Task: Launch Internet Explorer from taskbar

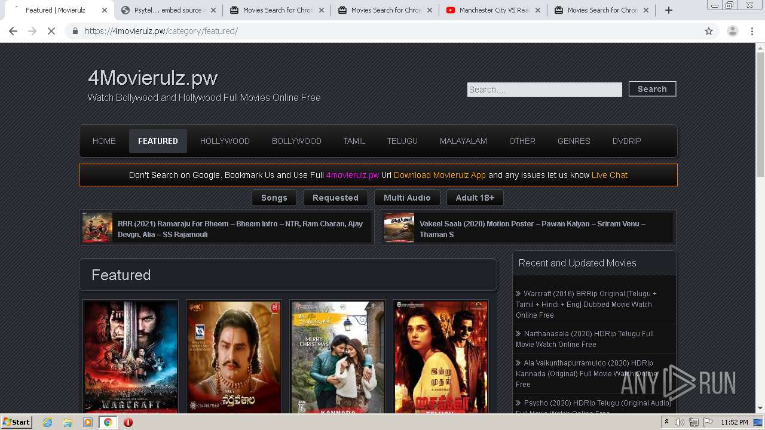Action: (47, 422)
